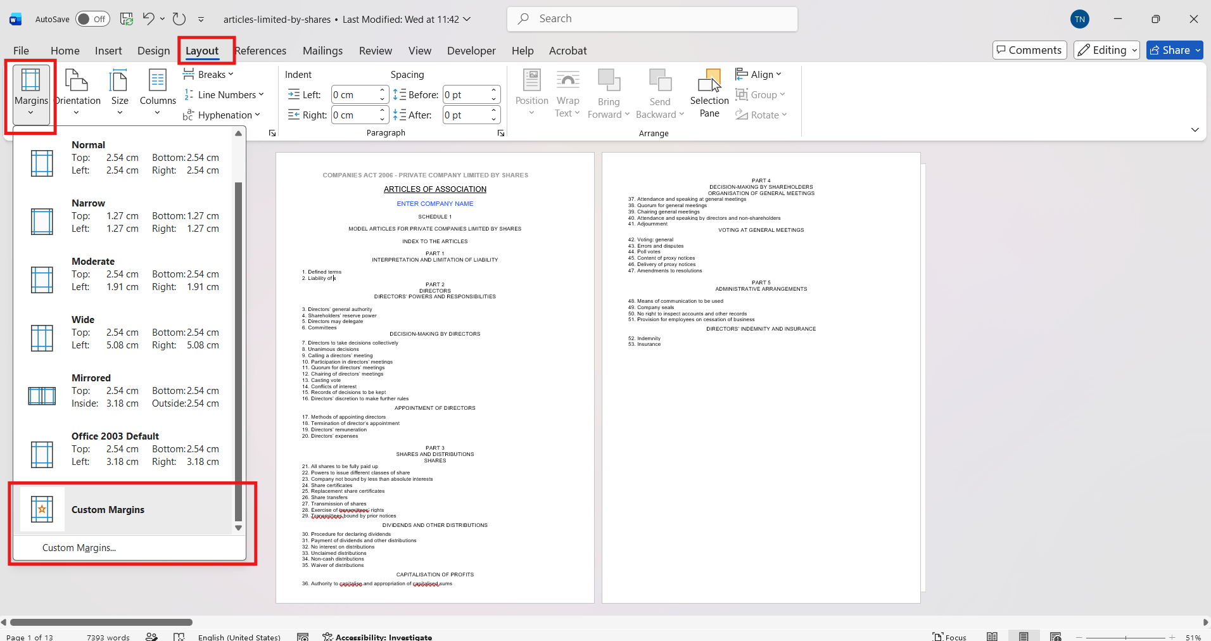Click the Share button
Screen dimensions: 1211x641
point(1175,50)
